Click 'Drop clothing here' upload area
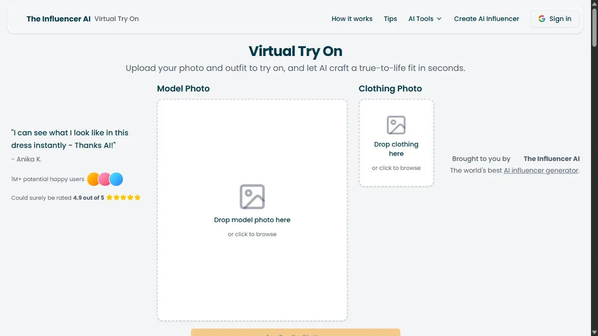Viewport: 598px width, 336px height. click(396, 143)
